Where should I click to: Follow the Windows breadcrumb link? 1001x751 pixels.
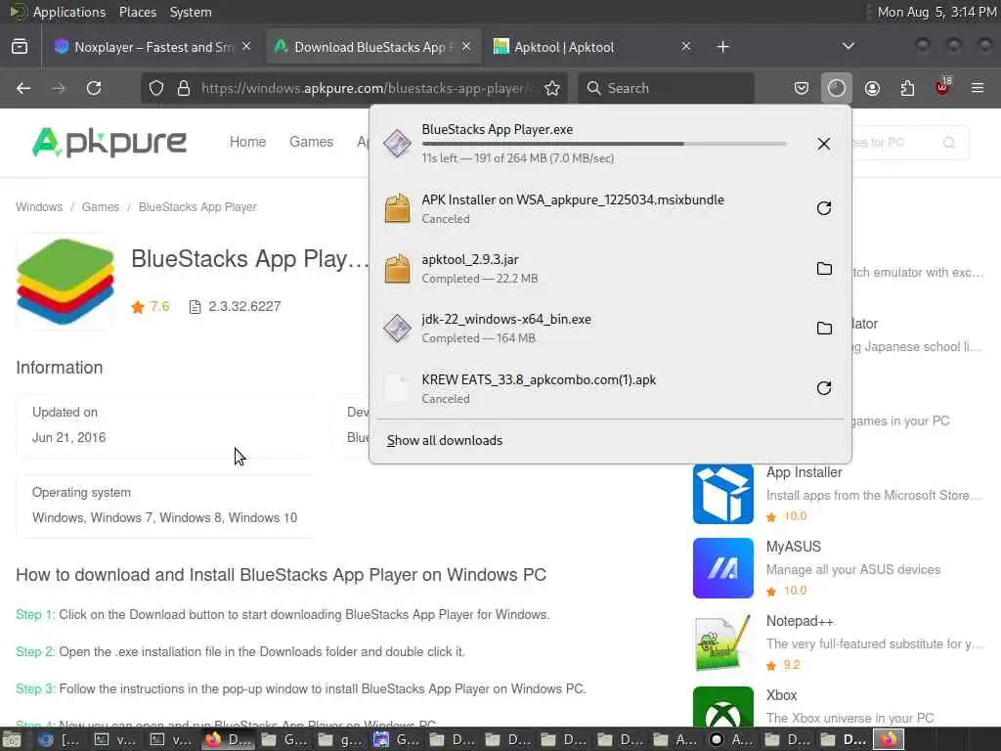click(x=39, y=207)
